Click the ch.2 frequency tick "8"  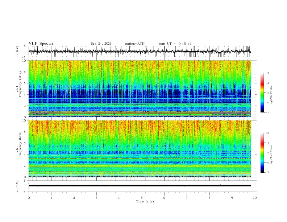(x=25, y=132)
